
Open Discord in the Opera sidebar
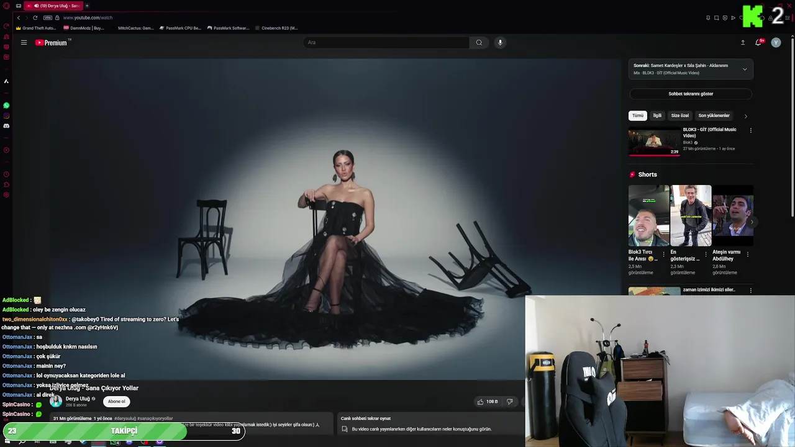point(6,126)
